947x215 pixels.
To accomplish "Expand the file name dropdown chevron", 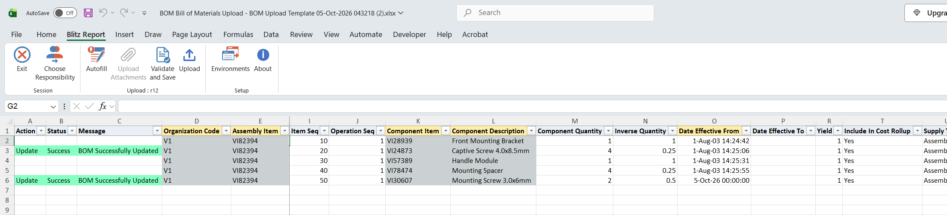I will coord(401,13).
